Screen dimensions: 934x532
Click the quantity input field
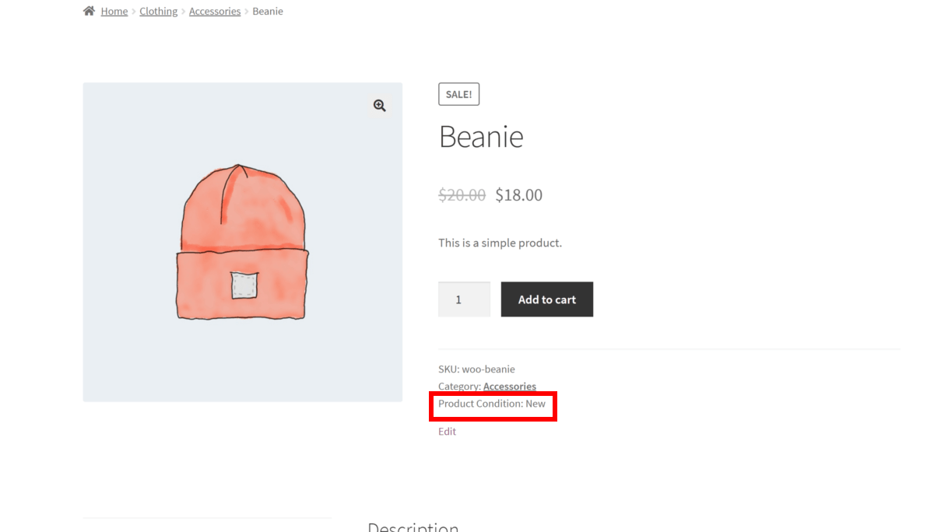(x=464, y=299)
